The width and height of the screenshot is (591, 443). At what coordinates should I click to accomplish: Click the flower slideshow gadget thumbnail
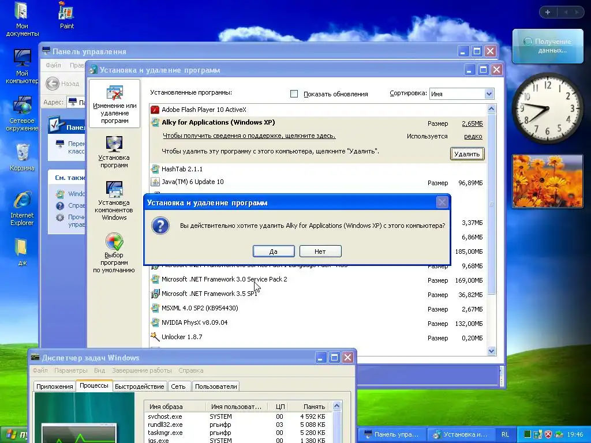(548, 181)
